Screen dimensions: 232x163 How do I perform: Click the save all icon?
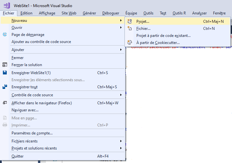click(5, 87)
